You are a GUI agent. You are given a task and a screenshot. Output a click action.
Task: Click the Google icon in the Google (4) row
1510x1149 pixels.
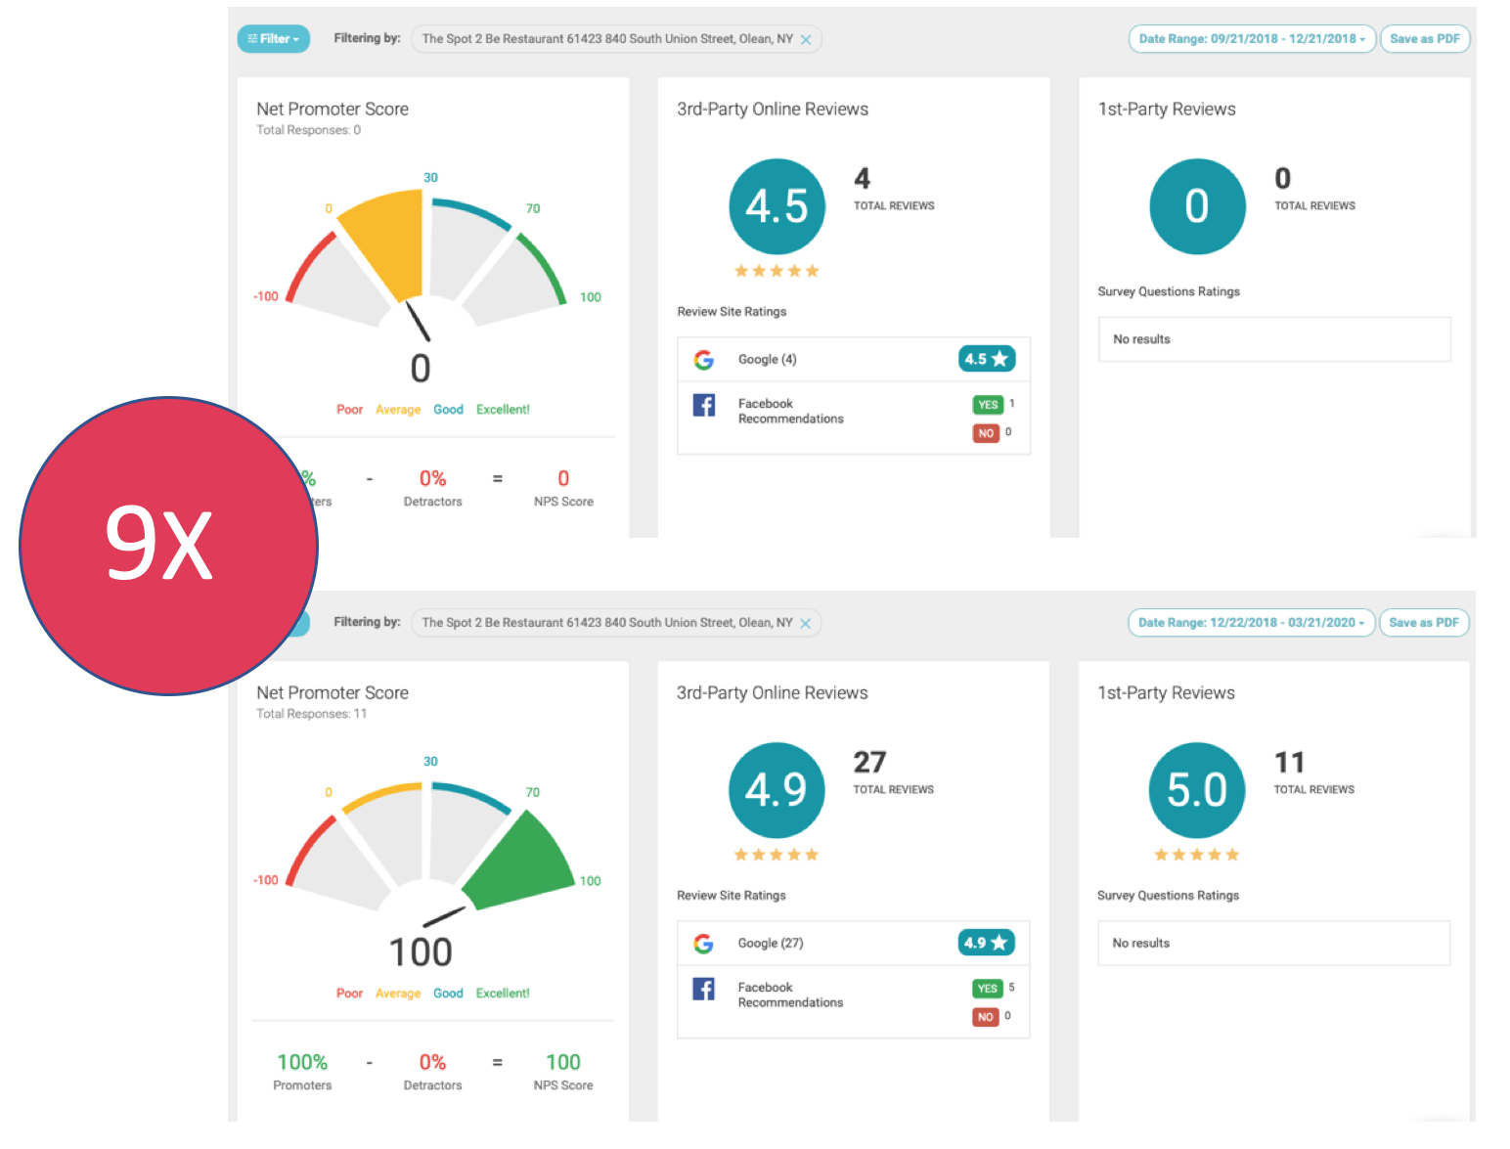tap(704, 360)
